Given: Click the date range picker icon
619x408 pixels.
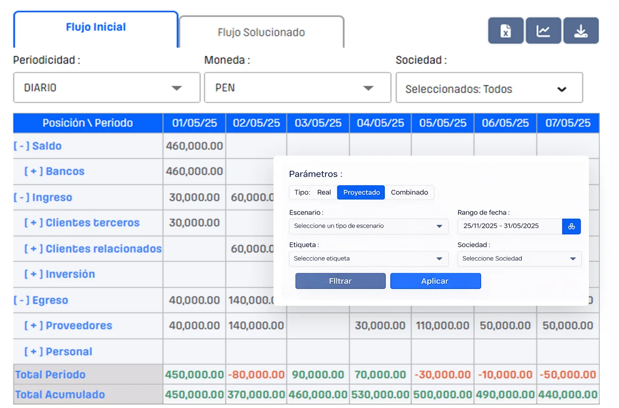Looking at the screenshot, I should (x=571, y=226).
